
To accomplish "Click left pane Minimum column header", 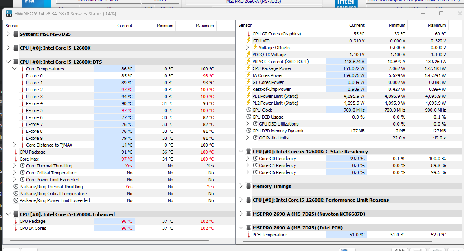I will [x=155, y=26].
